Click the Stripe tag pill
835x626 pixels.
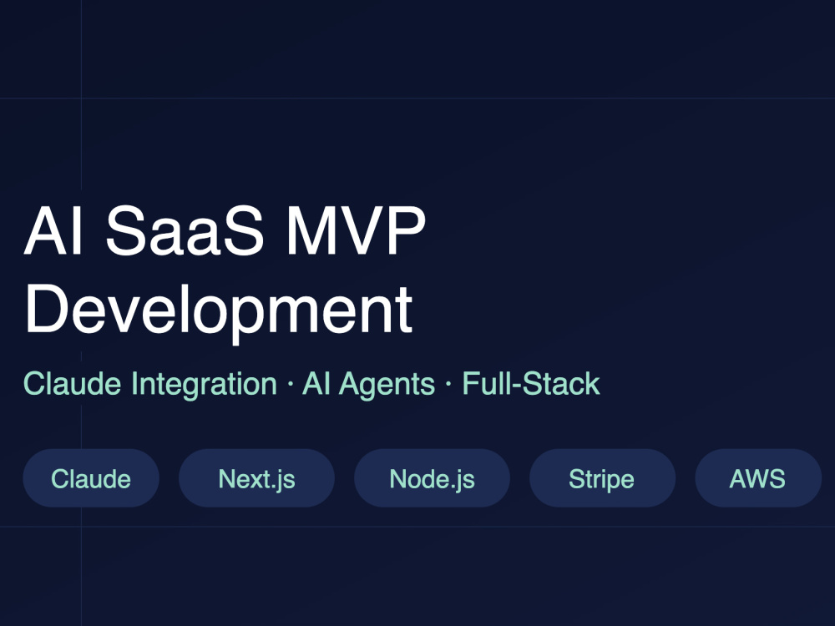pos(602,478)
